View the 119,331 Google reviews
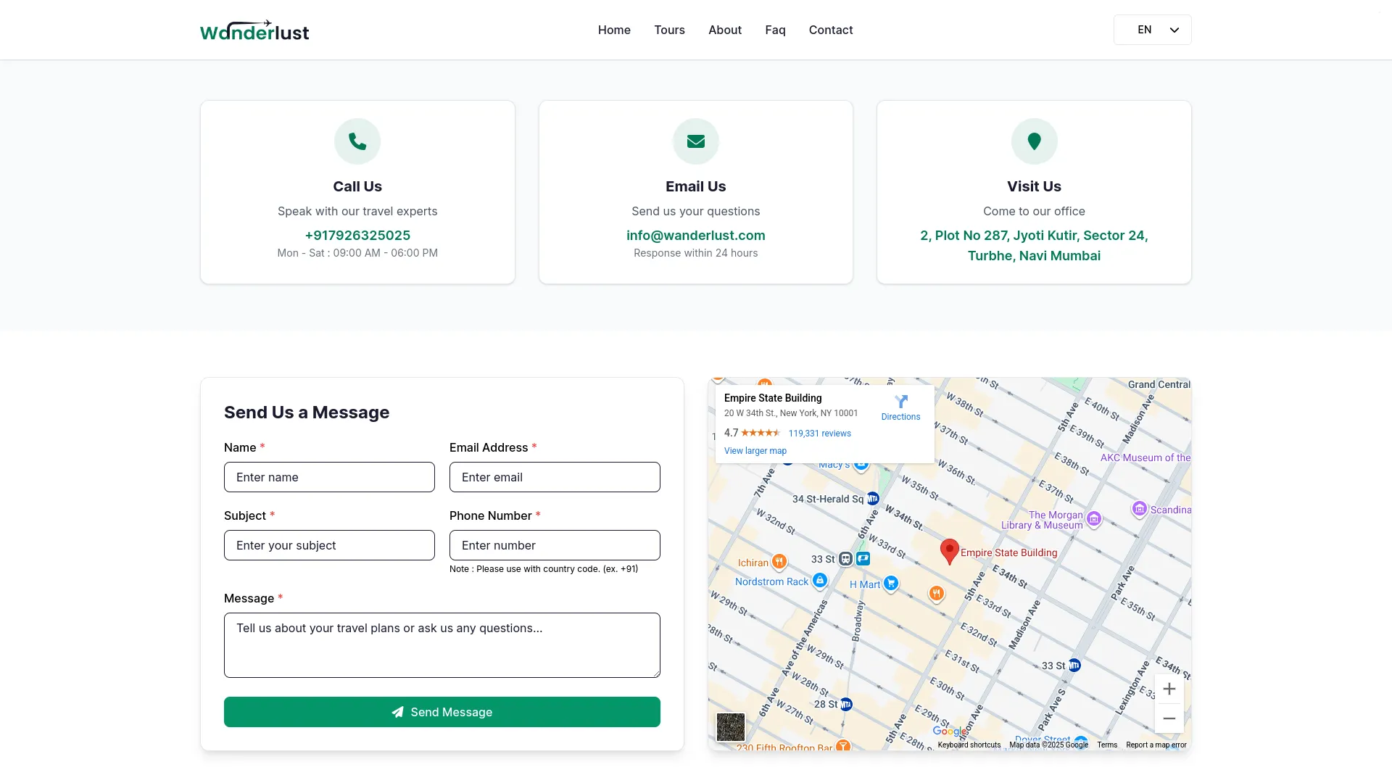The height and width of the screenshot is (783, 1392). coord(820,433)
